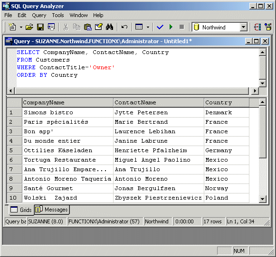This screenshot has width=276, height=257.
Task: Click the Antonio Moreno Taquería cell
Action: pos(68,179)
